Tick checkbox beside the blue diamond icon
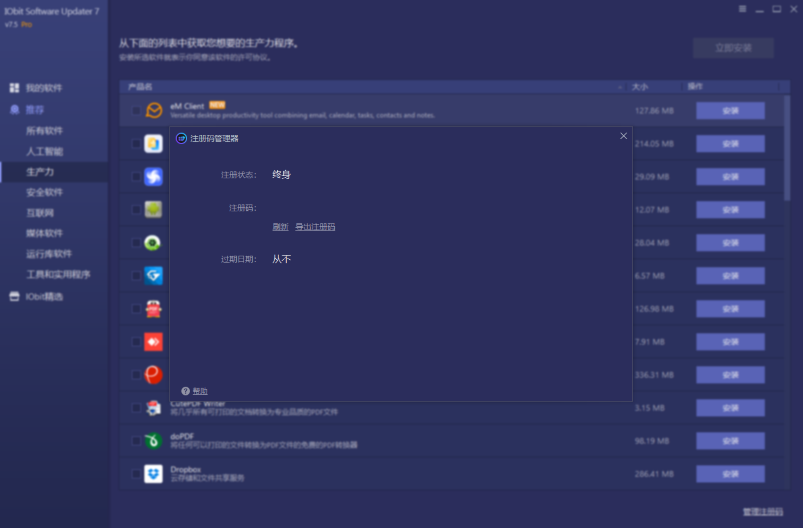Image resolution: width=803 pixels, height=528 pixels. [x=136, y=276]
